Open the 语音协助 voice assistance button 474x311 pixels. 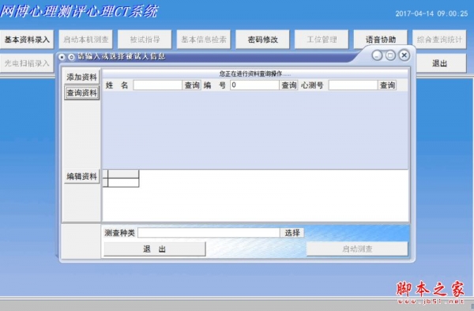pos(380,40)
